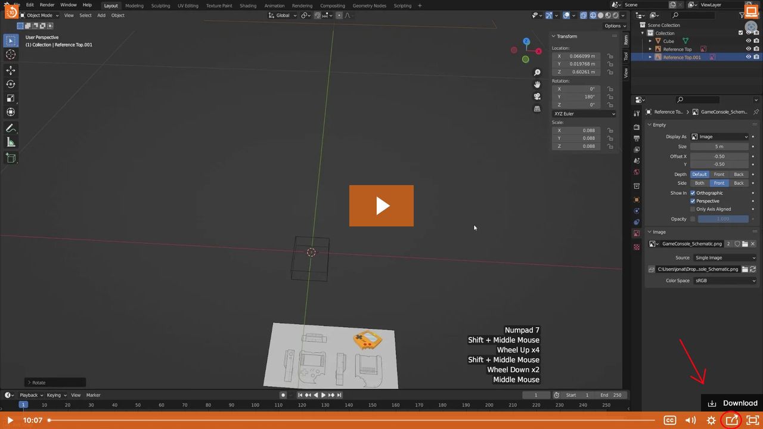763x429 pixels.
Task: Select the Move tool in the toolbar
Action: [x=11, y=70]
